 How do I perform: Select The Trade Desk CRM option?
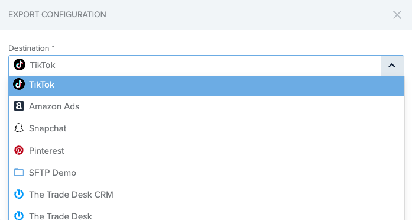click(206, 195)
